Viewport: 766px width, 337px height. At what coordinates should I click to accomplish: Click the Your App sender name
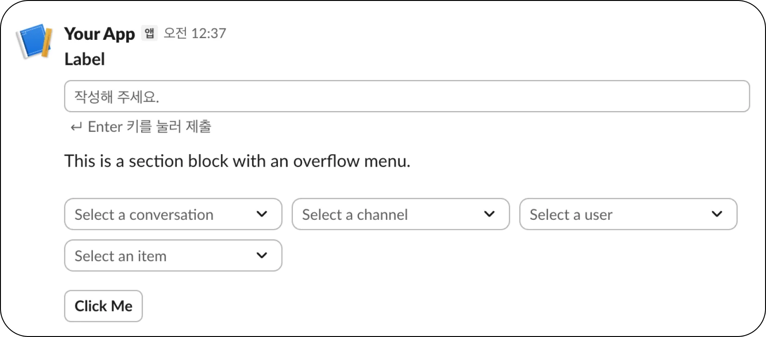pyautogui.click(x=99, y=33)
